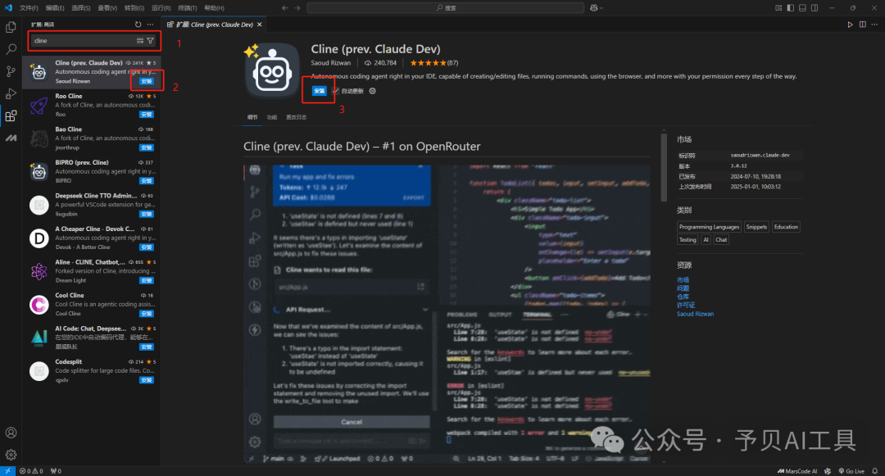This screenshot has width=885, height=476.
Task: Click the Chat category tag
Action: tap(721, 240)
